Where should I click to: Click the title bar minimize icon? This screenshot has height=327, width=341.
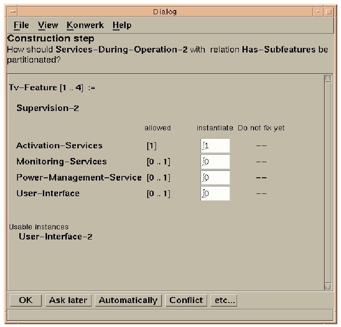point(318,12)
